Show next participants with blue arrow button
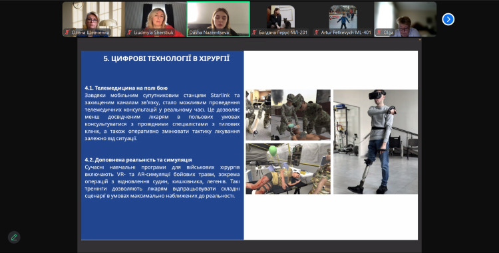 448,19
